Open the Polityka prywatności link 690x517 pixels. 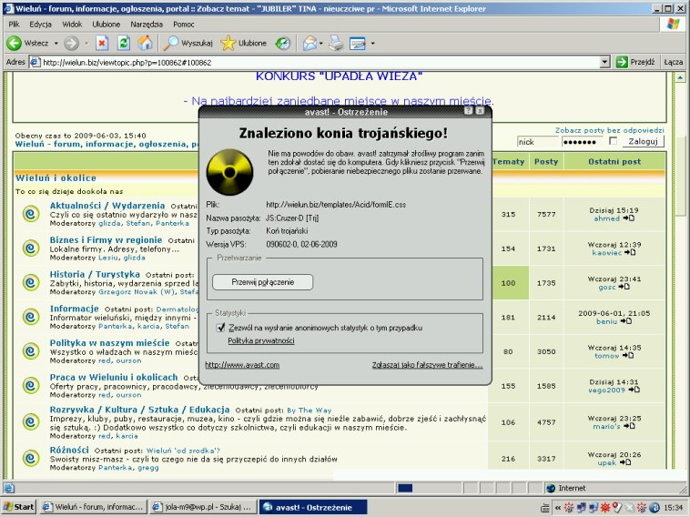(x=261, y=340)
